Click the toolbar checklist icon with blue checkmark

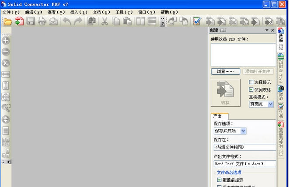pos(197,21)
